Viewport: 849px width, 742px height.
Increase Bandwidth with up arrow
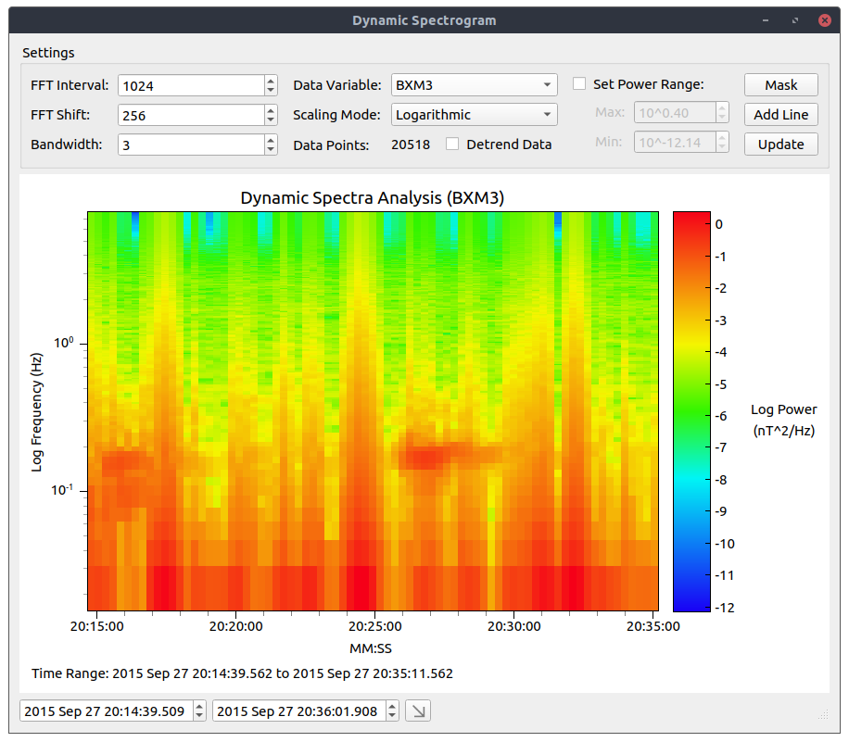(271, 140)
